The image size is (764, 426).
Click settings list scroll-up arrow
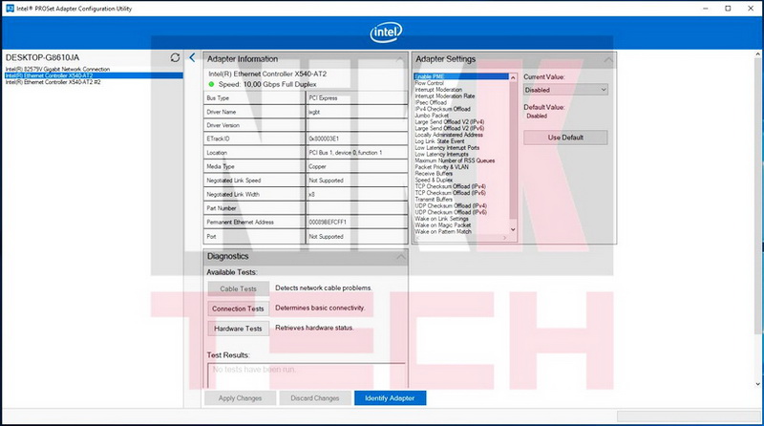pyautogui.click(x=513, y=77)
